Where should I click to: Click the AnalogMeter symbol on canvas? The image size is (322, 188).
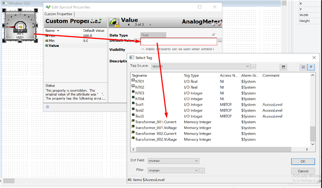20,26
